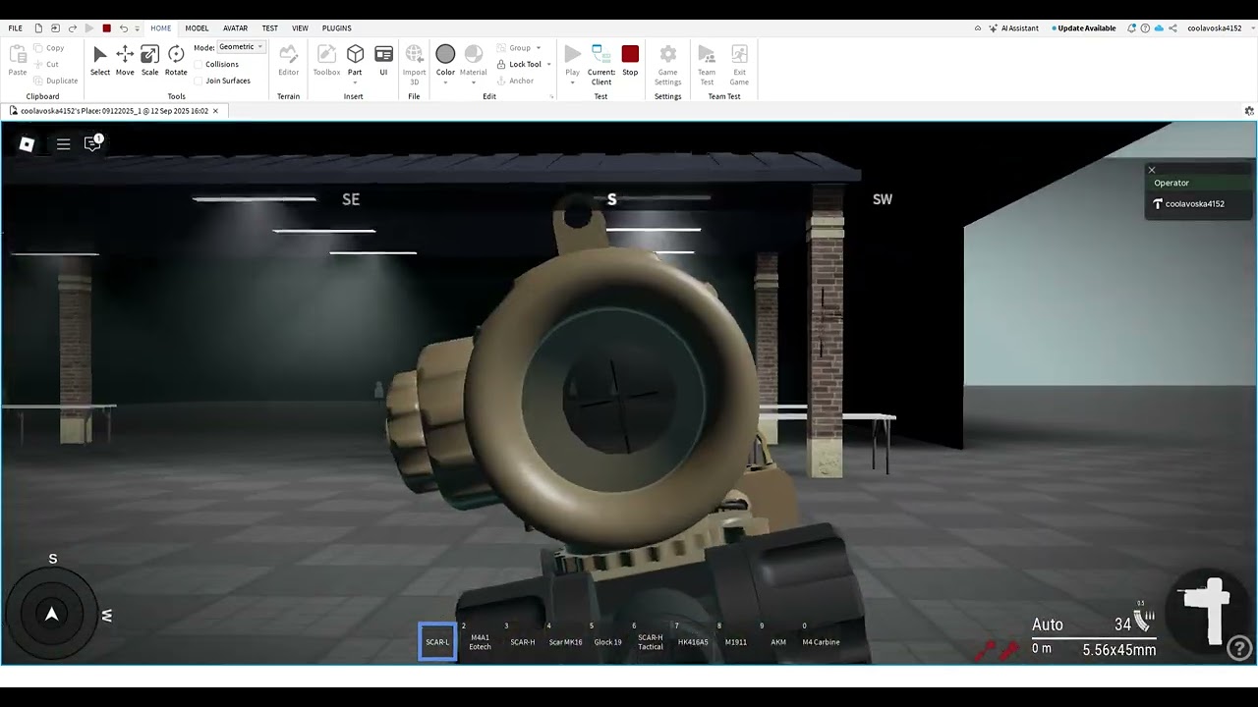Switch to the TEST ribbon tab

point(269,28)
